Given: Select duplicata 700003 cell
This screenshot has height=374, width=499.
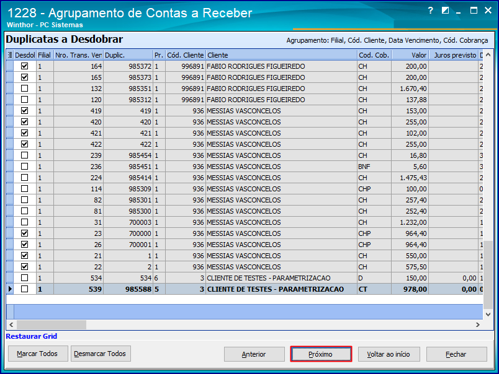Looking at the screenshot, I should [128, 222].
